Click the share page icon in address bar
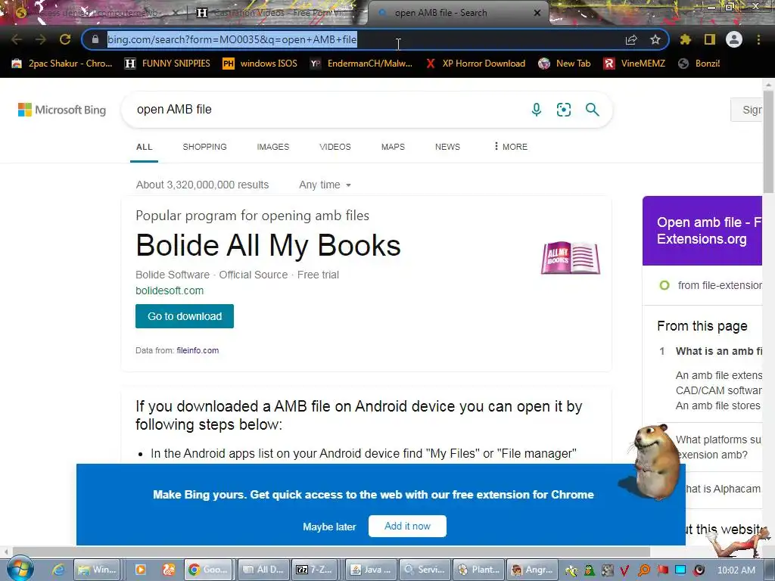This screenshot has width=775, height=581. pyautogui.click(x=631, y=39)
